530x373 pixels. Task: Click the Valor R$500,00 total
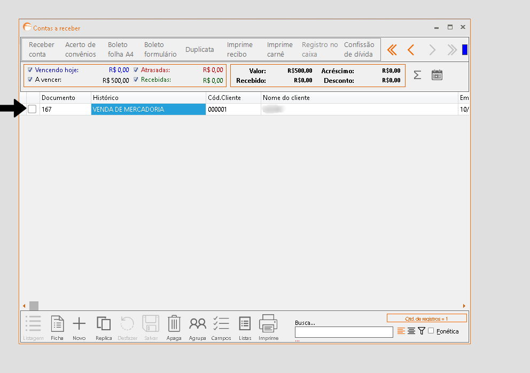coord(300,71)
